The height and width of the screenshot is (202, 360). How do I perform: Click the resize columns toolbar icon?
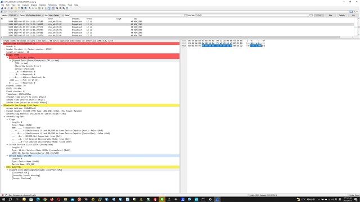pos(67,8)
